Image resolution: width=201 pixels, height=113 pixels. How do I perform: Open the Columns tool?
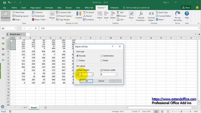[37, 12]
